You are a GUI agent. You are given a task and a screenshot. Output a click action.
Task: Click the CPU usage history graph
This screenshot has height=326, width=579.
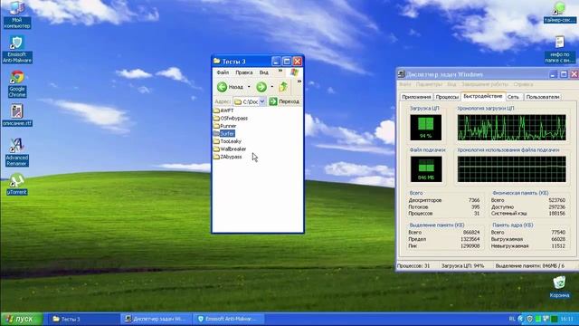pos(511,128)
